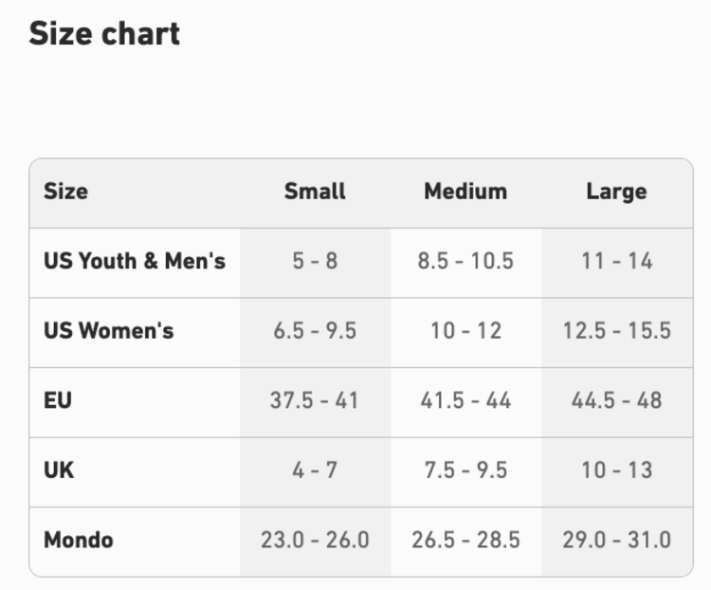This screenshot has height=590, width=711.
Task: Select the 8.5 - 10.5 size cell
Action: pyautogui.click(x=465, y=261)
